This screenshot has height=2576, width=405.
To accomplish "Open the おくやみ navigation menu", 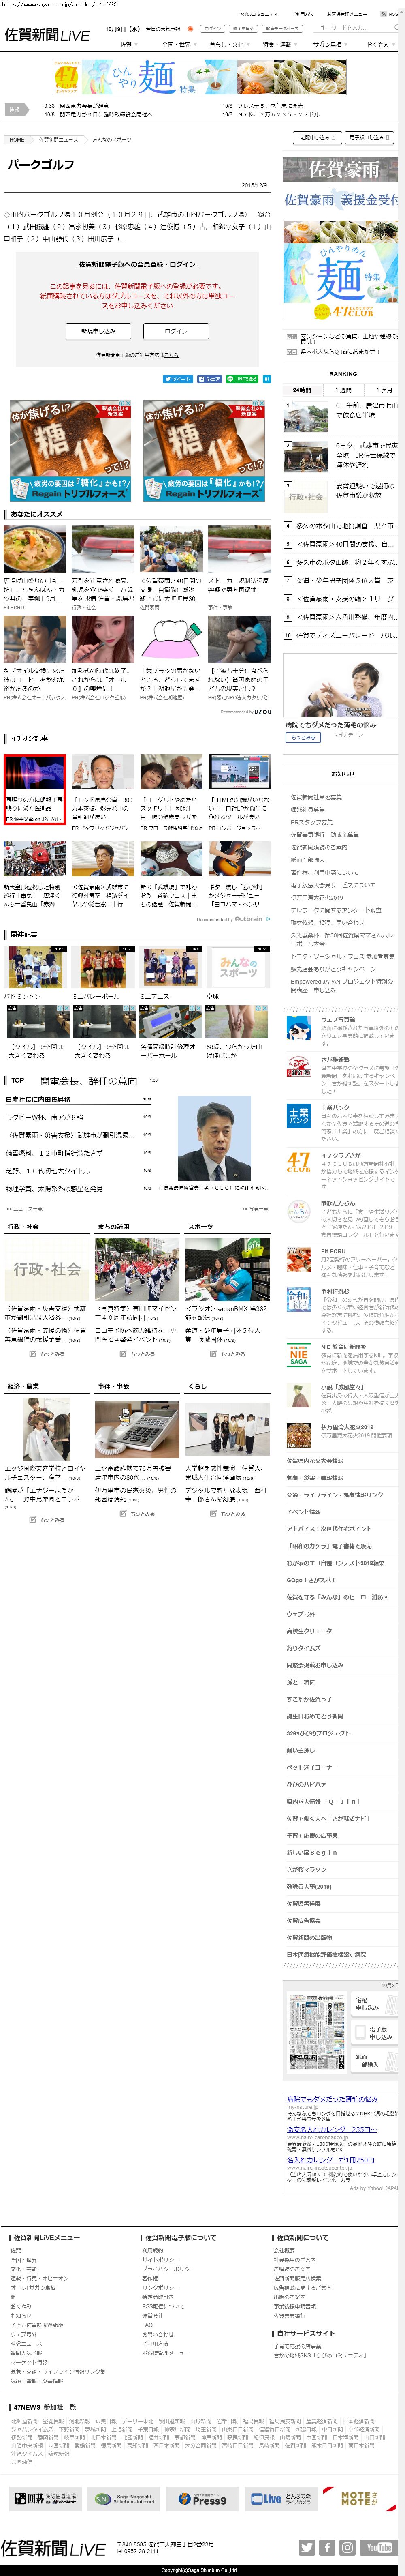I will (x=379, y=44).
